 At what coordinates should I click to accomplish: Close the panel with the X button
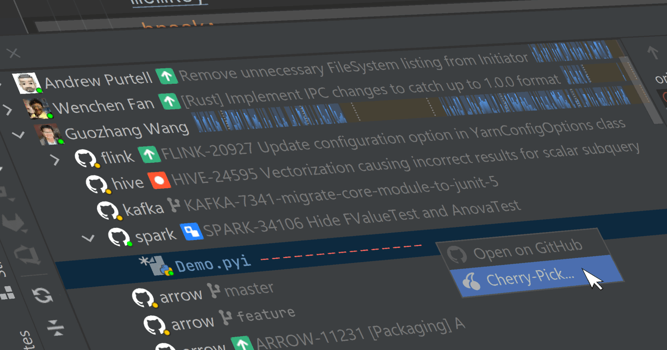14,53
